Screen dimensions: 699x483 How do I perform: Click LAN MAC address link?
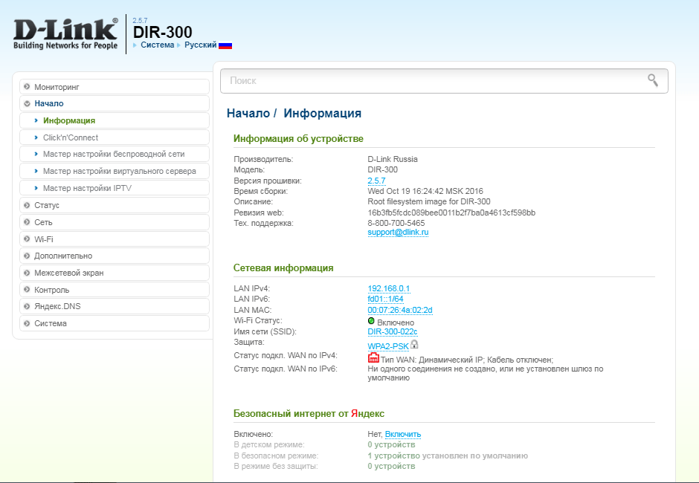[400, 310]
